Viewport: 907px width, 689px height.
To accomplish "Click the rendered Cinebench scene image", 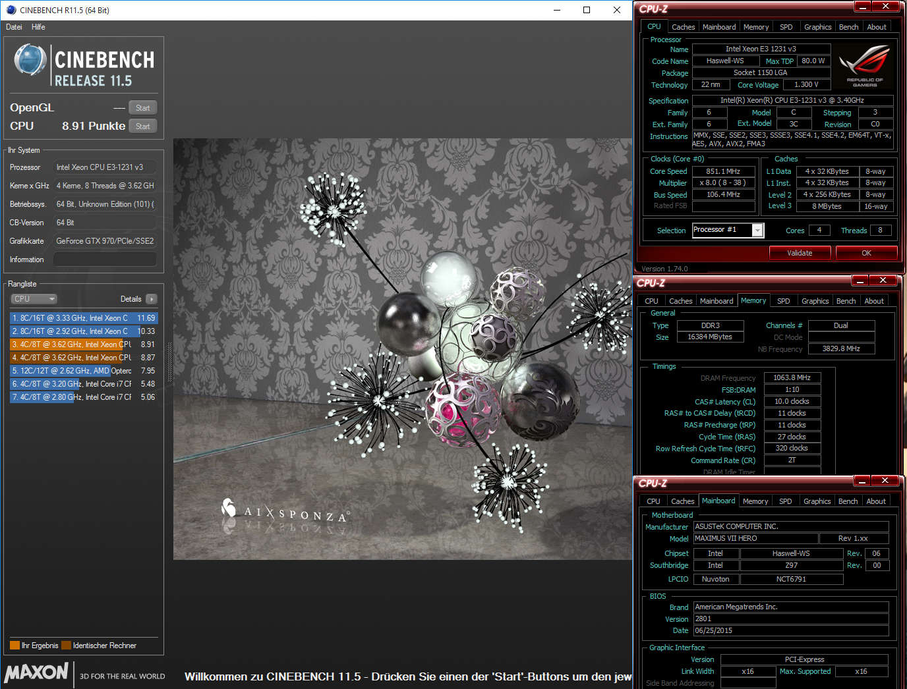I will [x=403, y=349].
